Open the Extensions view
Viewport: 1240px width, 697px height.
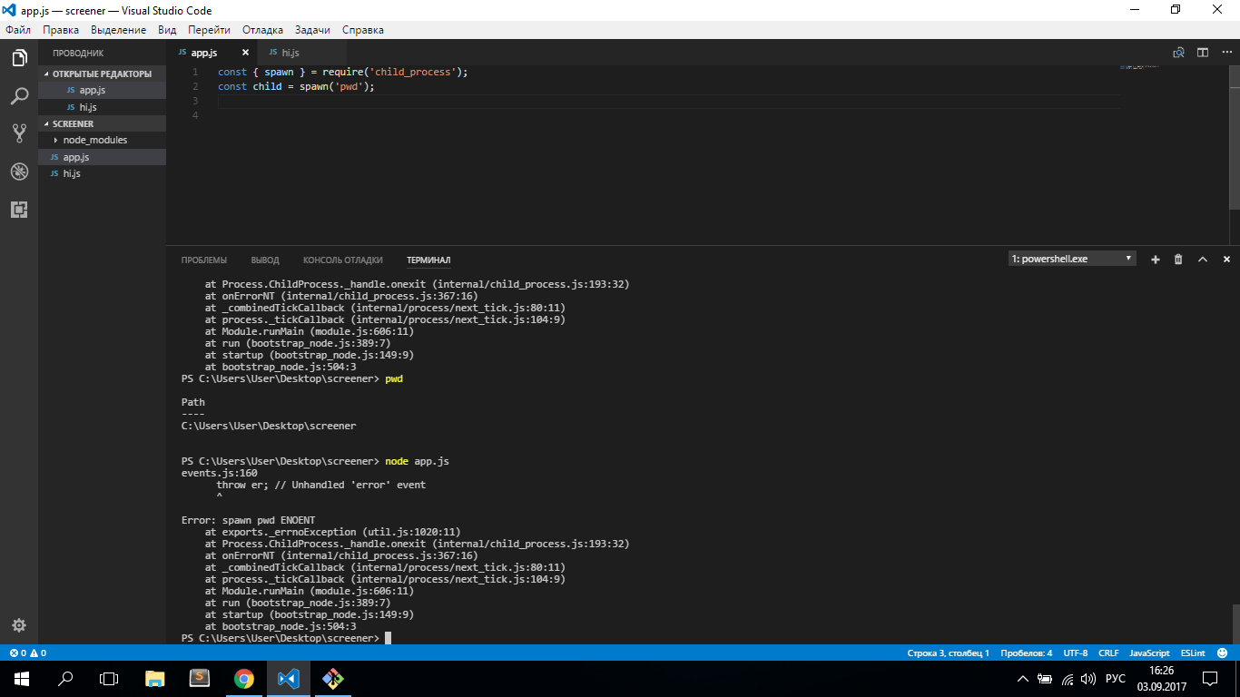tap(19, 210)
